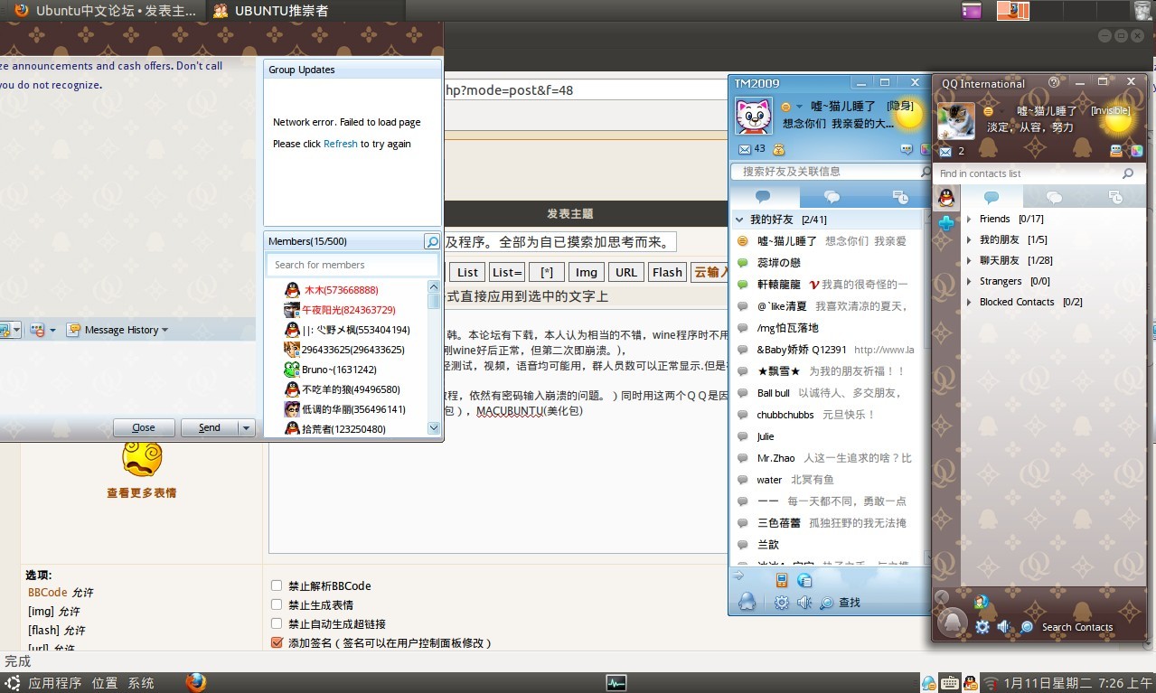Click the QQ International speaker icon
The image size is (1156, 693).
pos(1004,626)
